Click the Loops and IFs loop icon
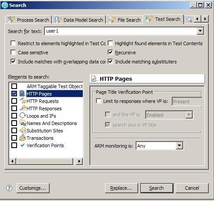This screenshot has height=201, width=214. pos(23,115)
